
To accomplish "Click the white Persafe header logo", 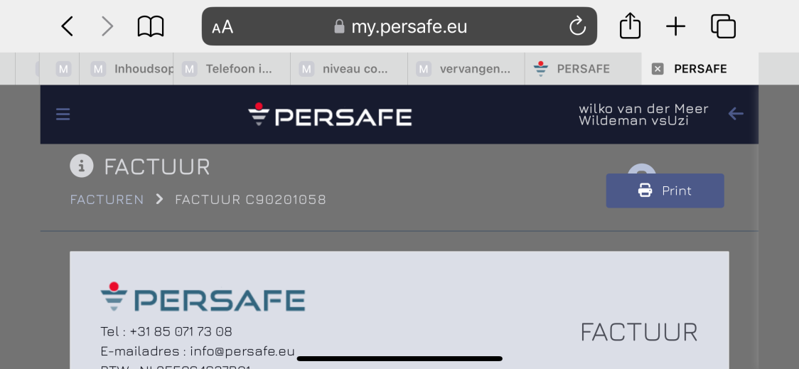I will point(330,115).
